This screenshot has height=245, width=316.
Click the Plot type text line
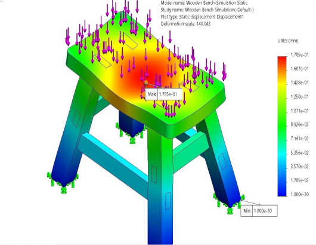202,17
